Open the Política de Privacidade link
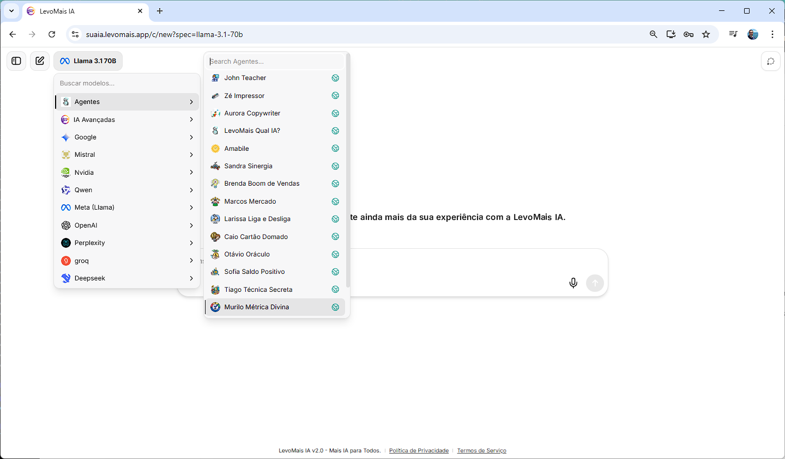This screenshot has width=785, height=459. pyautogui.click(x=419, y=451)
